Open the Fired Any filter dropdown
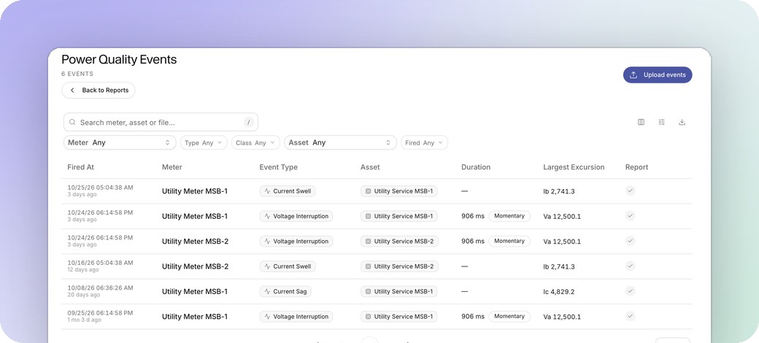Screen dimensions: 759x343 [424, 143]
